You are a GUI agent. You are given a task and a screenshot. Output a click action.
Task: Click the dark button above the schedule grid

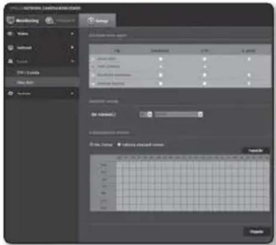(x=256, y=150)
